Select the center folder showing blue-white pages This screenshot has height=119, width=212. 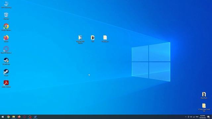pyautogui.click(x=80, y=39)
